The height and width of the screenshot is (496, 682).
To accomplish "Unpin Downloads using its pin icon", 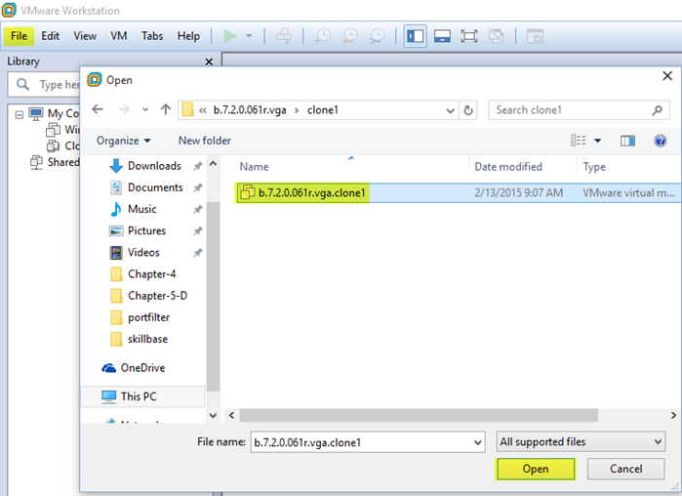I will [x=198, y=166].
